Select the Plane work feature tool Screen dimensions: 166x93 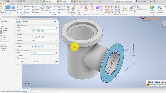(x=86, y=9)
